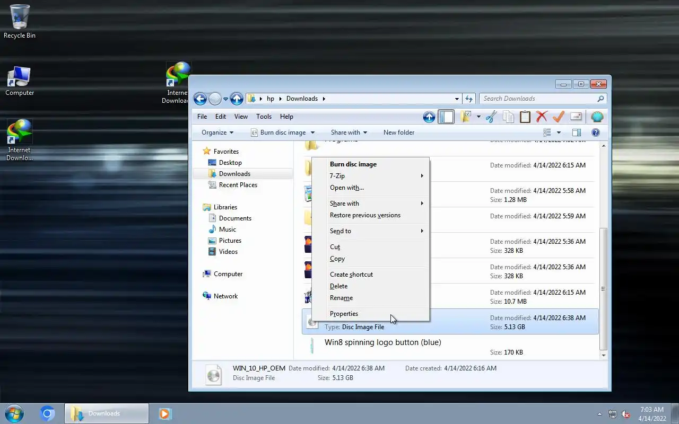Open the 7-Zip submenu
This screenshot has width=679, height=424.
tap(370, 176)
